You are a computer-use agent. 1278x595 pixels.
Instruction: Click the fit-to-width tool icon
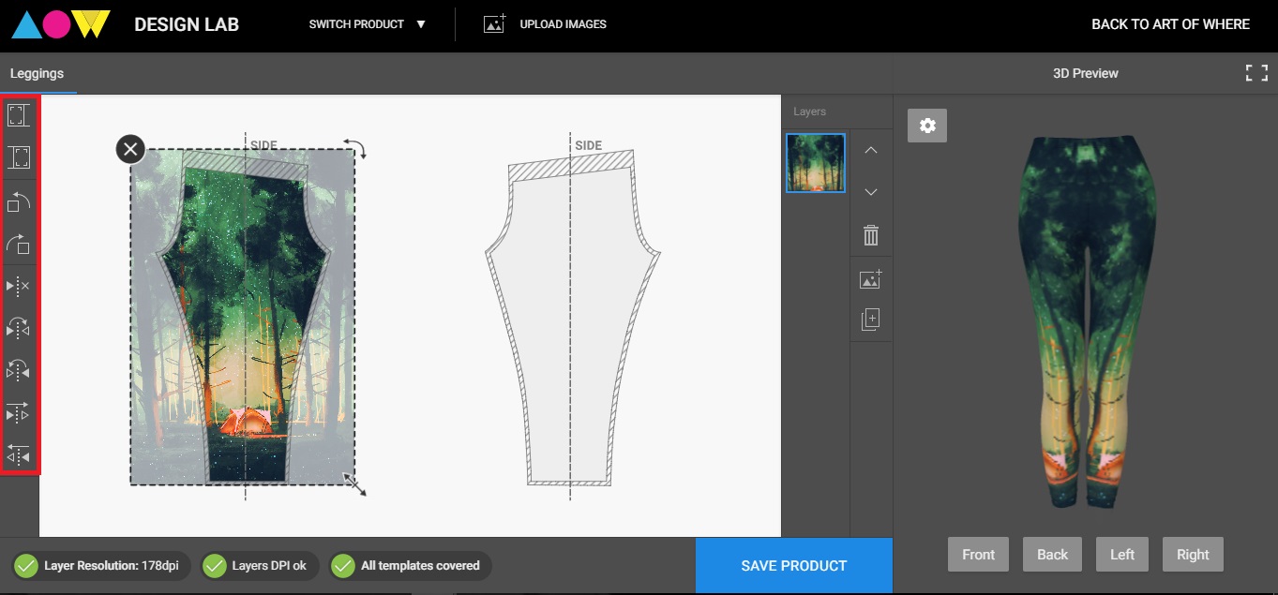(x=19, y=115)
